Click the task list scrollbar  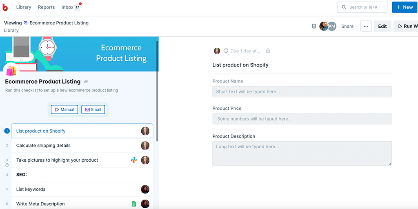[157, 91]
